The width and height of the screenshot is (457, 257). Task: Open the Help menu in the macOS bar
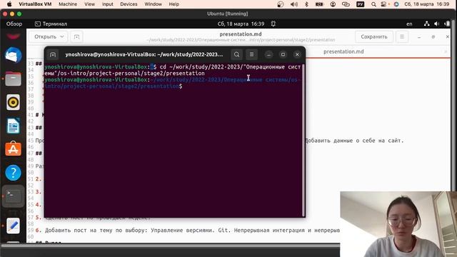(174, 4)
